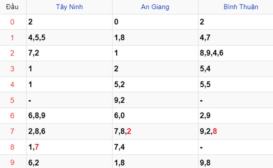Click Bình Thuận cell showing 9,8
This screenshot has height=168, width=273.
click(205, 163)
